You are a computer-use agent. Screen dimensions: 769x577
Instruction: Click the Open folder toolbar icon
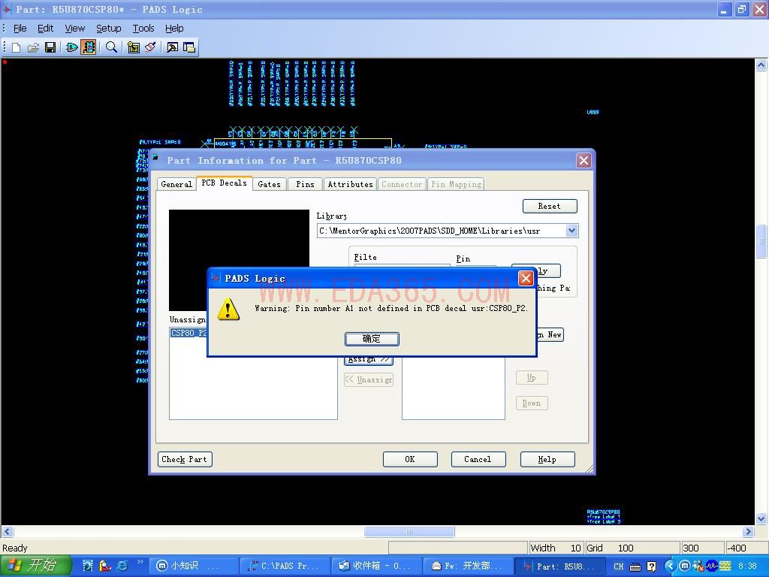(33, 47)
